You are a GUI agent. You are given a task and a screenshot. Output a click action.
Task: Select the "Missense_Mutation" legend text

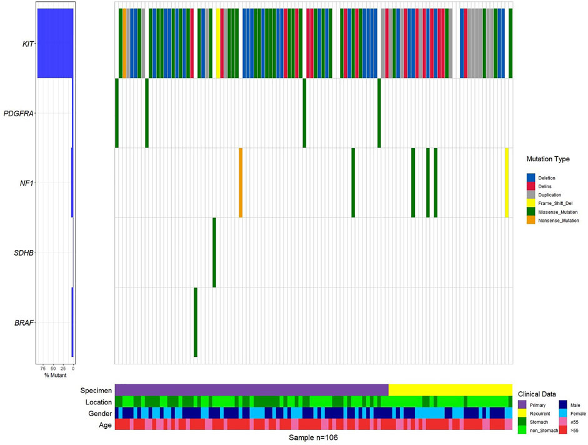point(558,212)
